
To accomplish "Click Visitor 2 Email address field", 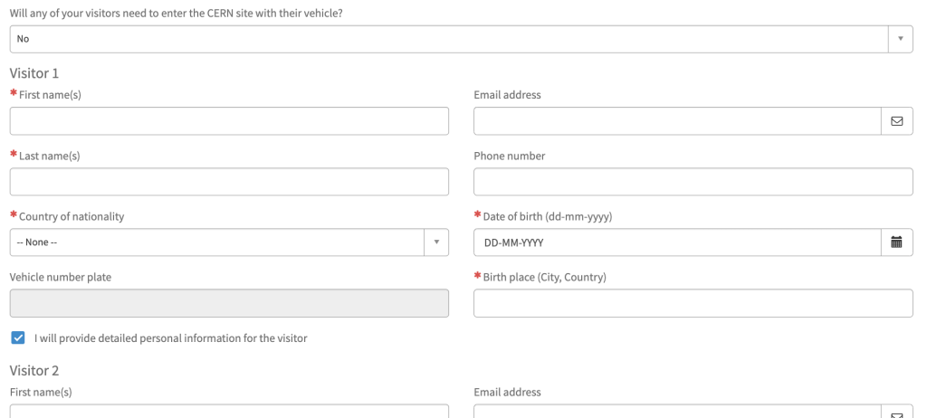I will [x=677, y=412].
